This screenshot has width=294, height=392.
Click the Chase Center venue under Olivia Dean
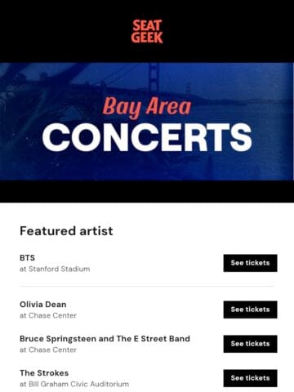[x=48, y=315]
